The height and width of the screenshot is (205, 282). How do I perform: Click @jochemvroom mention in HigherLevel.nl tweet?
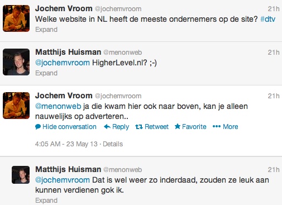coord(63,63)
